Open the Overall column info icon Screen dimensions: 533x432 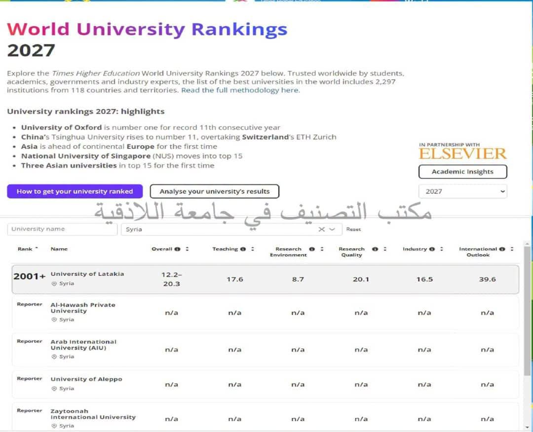178,249
